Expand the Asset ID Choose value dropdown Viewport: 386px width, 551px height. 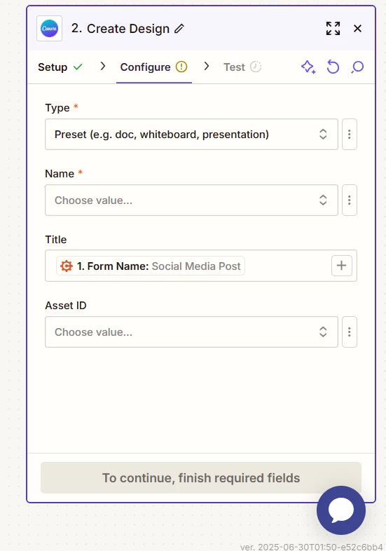[x=191, y=332]
